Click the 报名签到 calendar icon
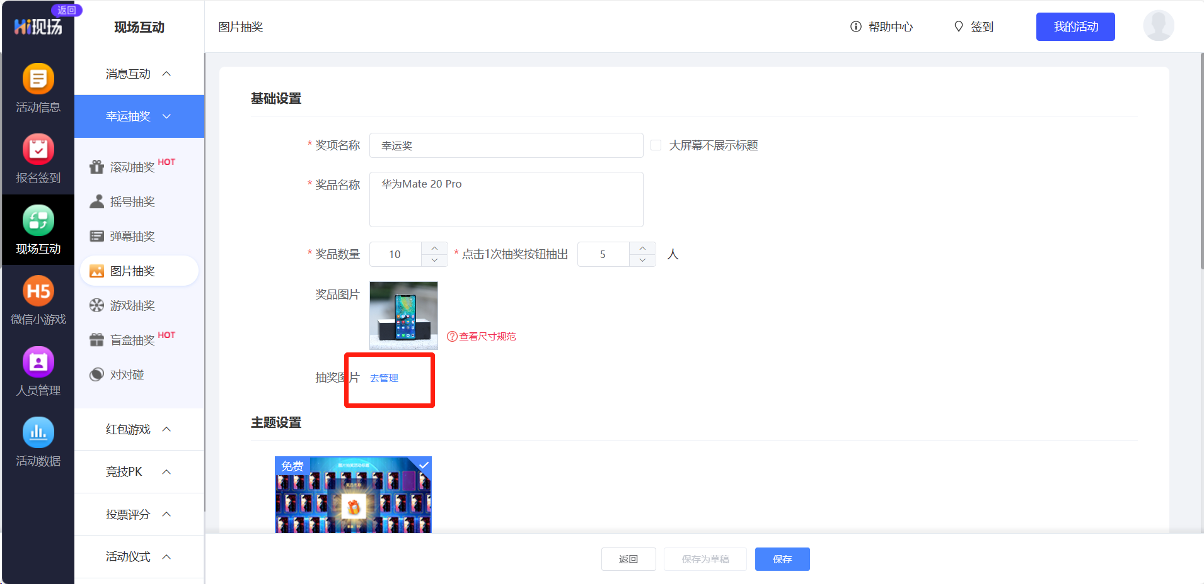 point(38,150)
